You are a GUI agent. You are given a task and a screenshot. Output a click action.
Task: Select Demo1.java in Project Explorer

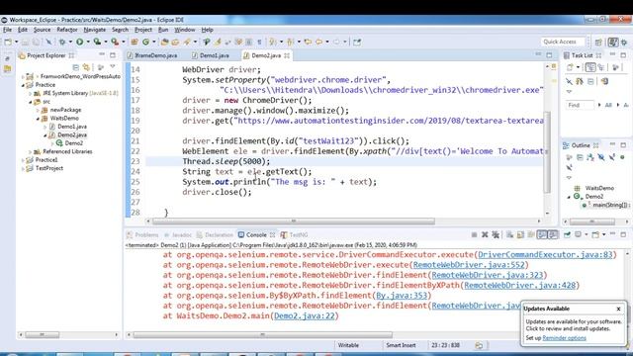click(x=72, y=127)
